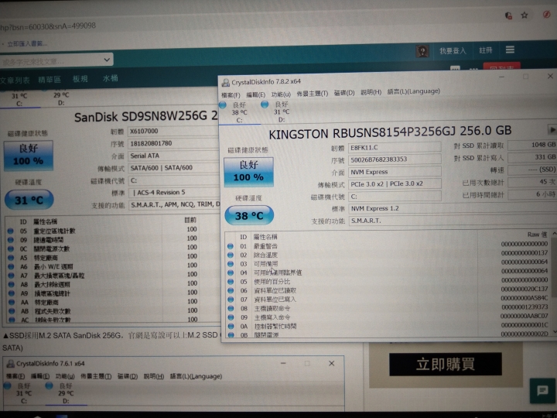
Task: Open the 檔案(F) menu in CrystalDiskInfo 7.6.1
Action: coord(15,376)
